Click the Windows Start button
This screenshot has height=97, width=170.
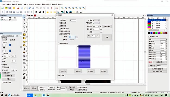(x=2, y=95)
